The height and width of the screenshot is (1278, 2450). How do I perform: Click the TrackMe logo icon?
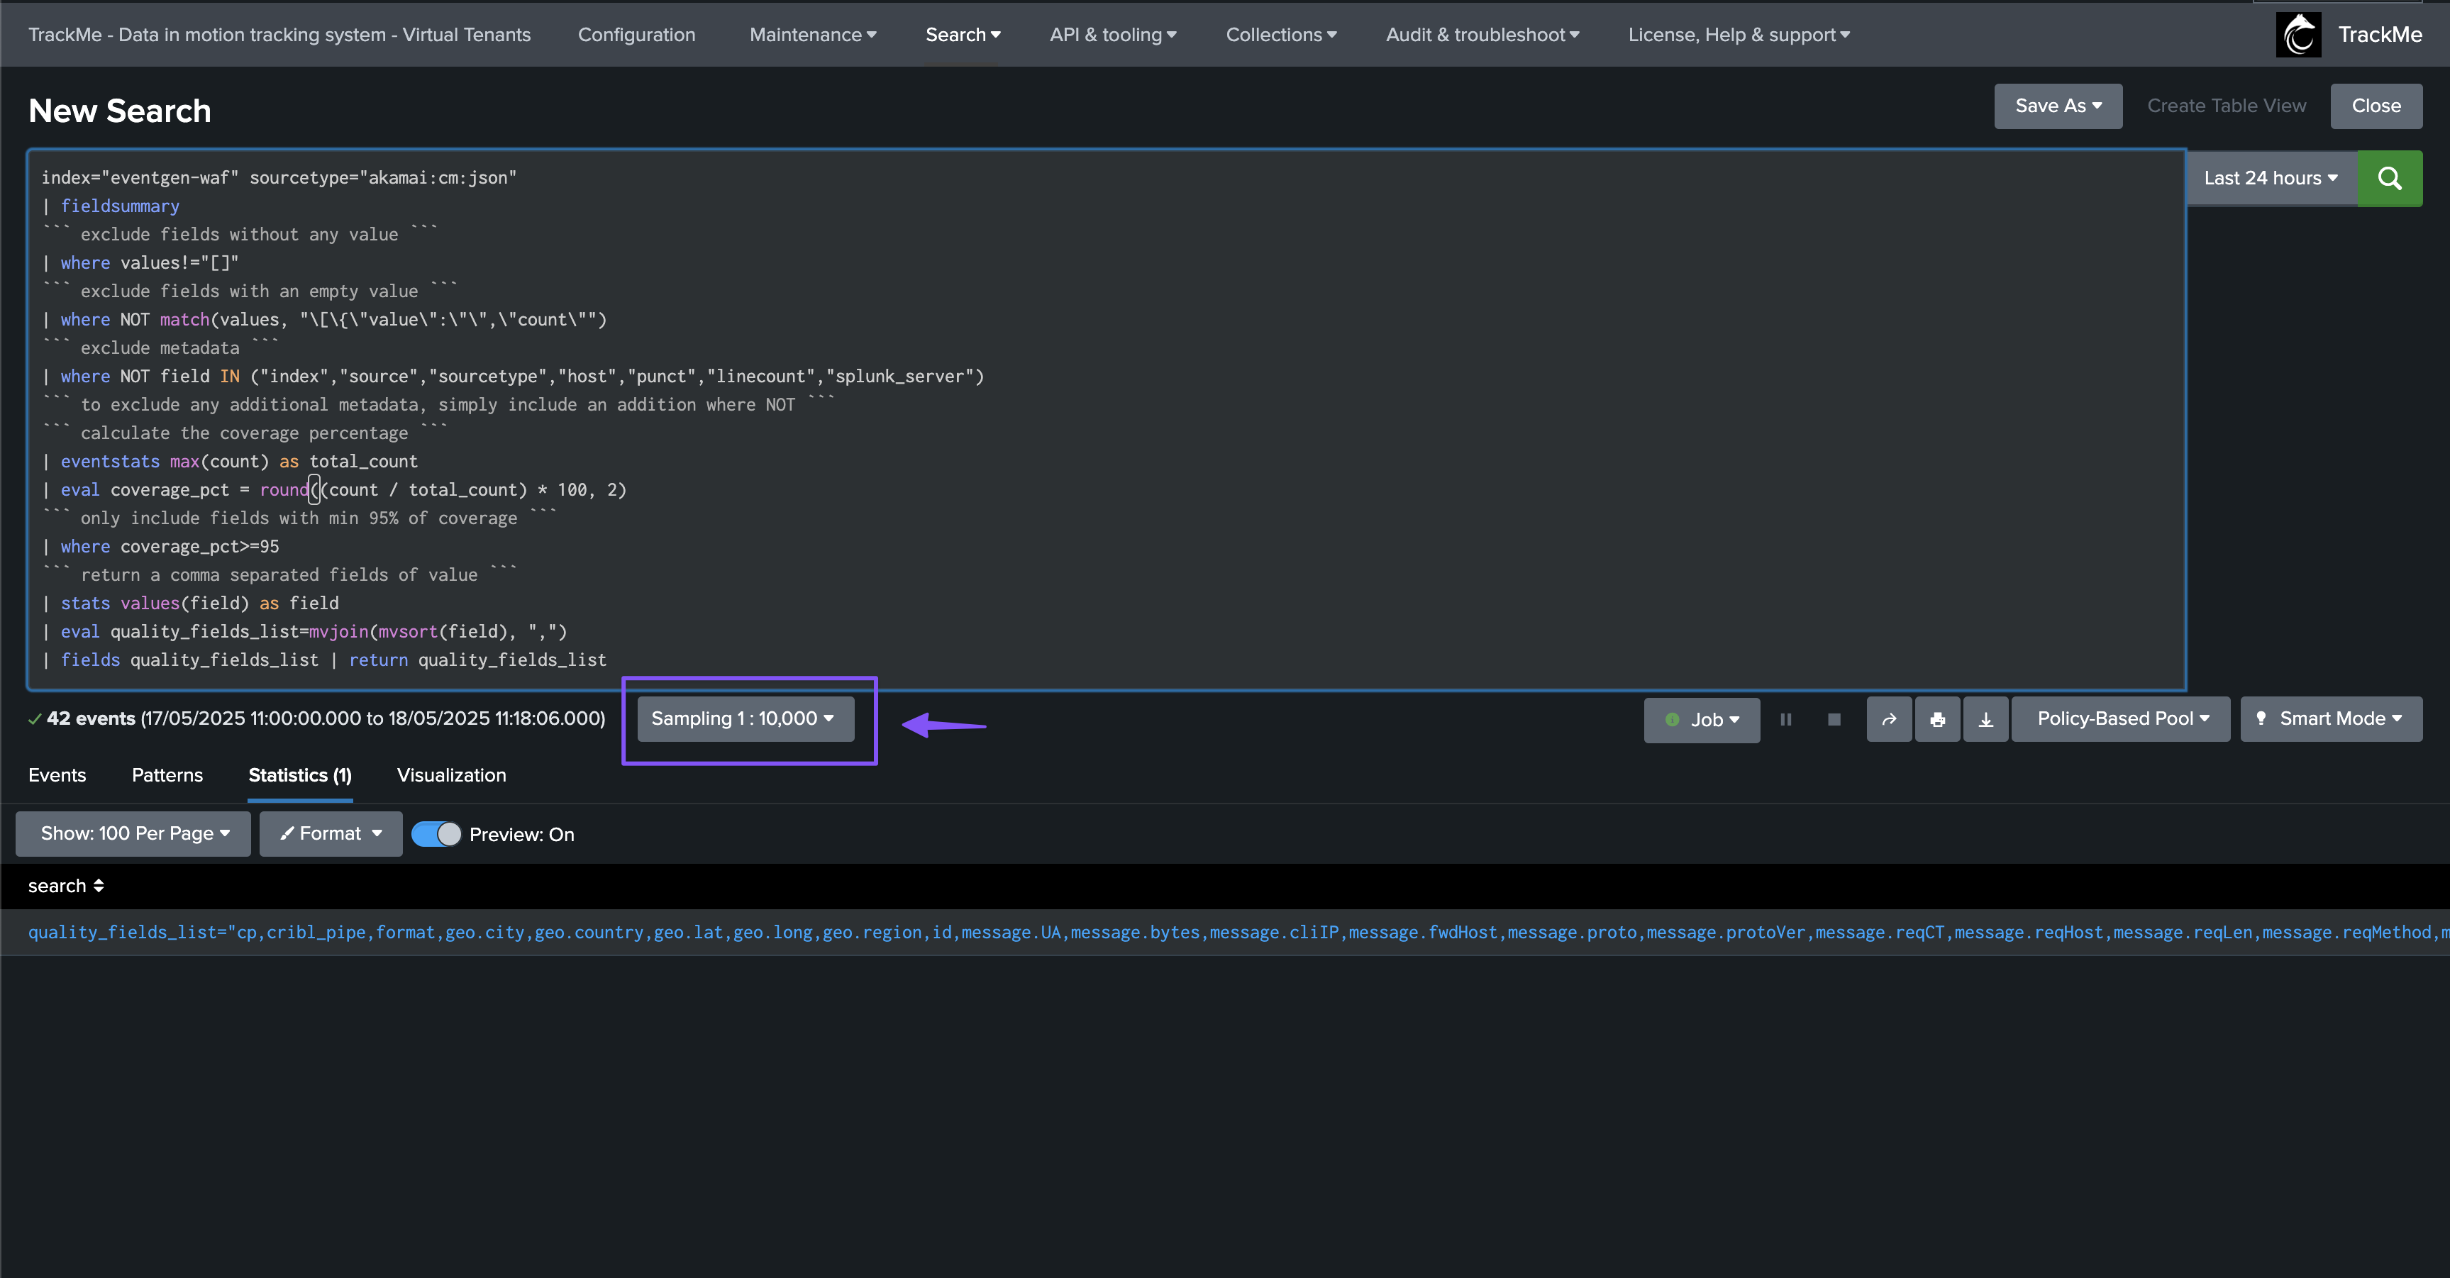point(2297,35)
